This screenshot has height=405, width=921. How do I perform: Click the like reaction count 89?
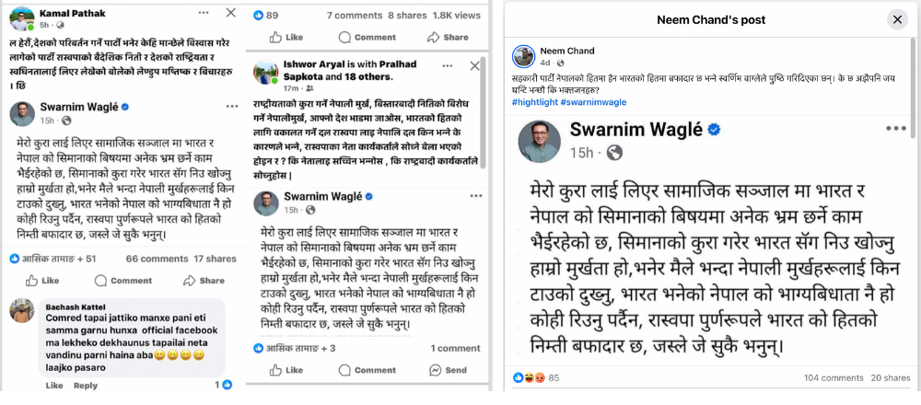click(x=266, y=16)
